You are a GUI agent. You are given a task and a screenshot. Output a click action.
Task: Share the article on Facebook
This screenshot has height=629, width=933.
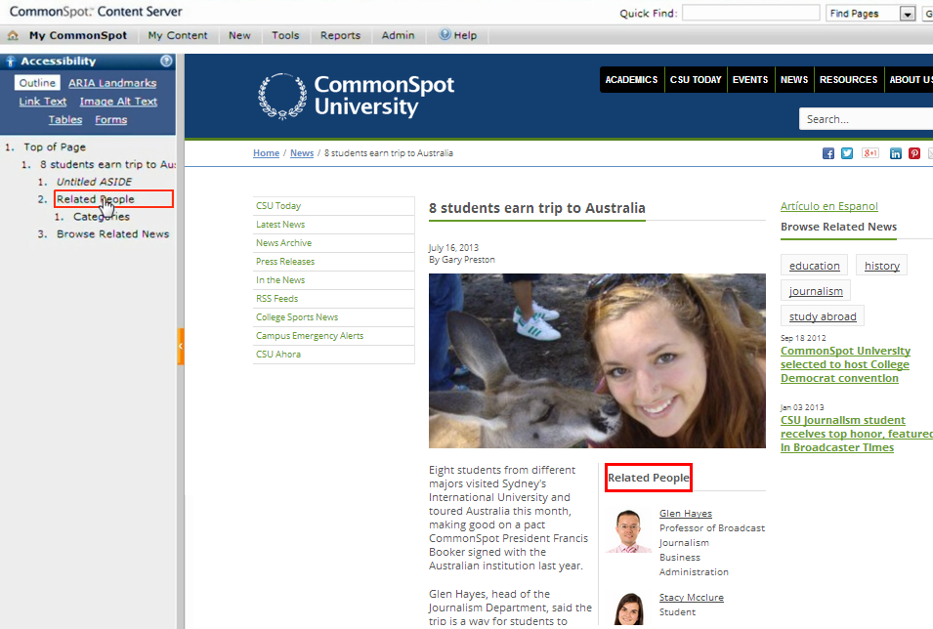(x=828, y=153)
